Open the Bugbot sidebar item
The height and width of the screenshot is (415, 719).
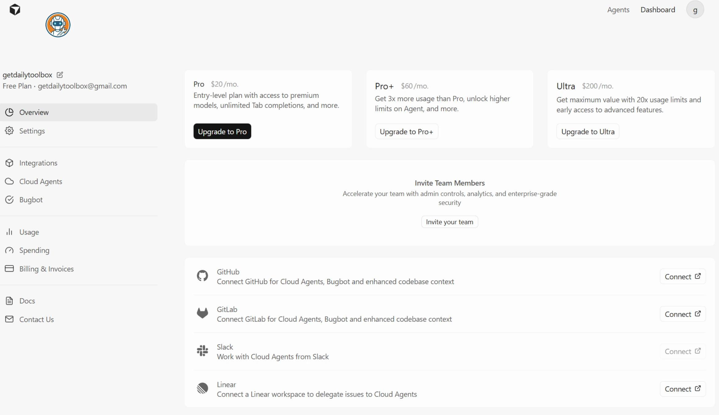(x=31, y=200)
